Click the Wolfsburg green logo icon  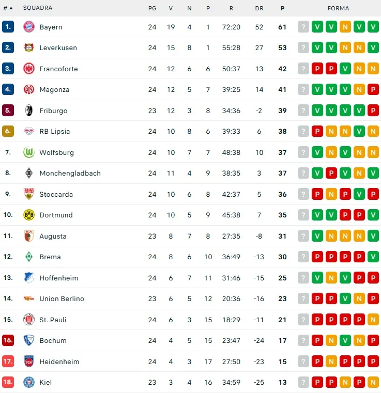pyautogui.click(x=29, y=152)
